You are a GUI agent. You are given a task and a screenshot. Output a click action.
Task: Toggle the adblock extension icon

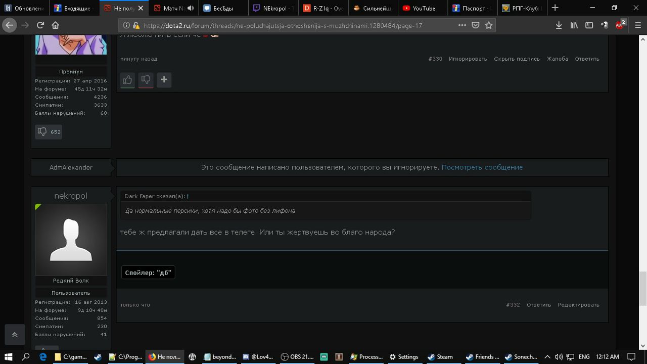[x=620, y=25]
